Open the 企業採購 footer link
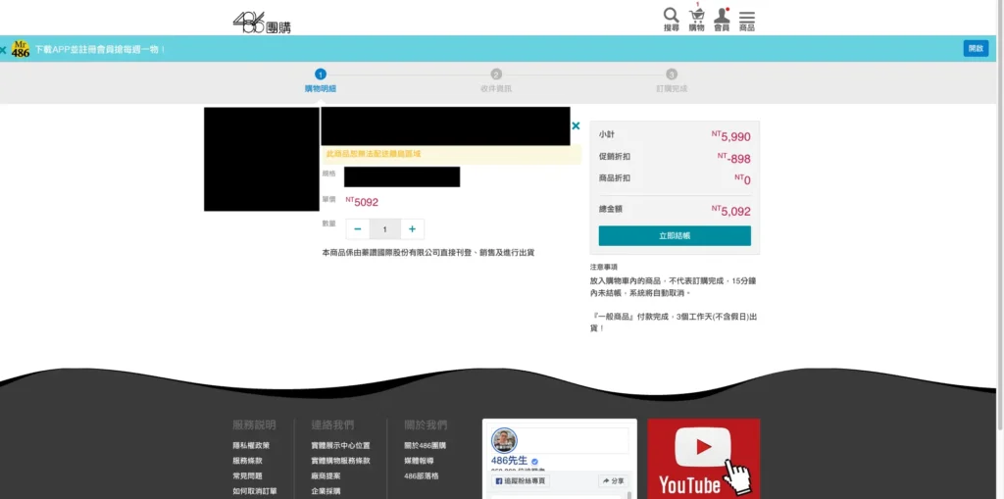 point(326,491)
